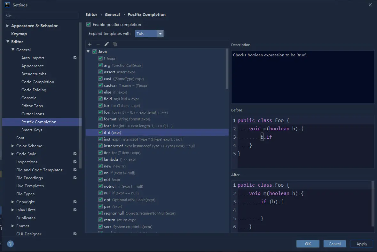This screenshot has height=252, width=377.
Task: Toggle Enable postfix completion checkbox
Action: click(x=89, y=24)
